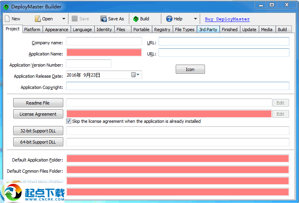Screen dimensions: 299x203
Task: Open the 3rd Party tab
Action: tap(208, 30)
